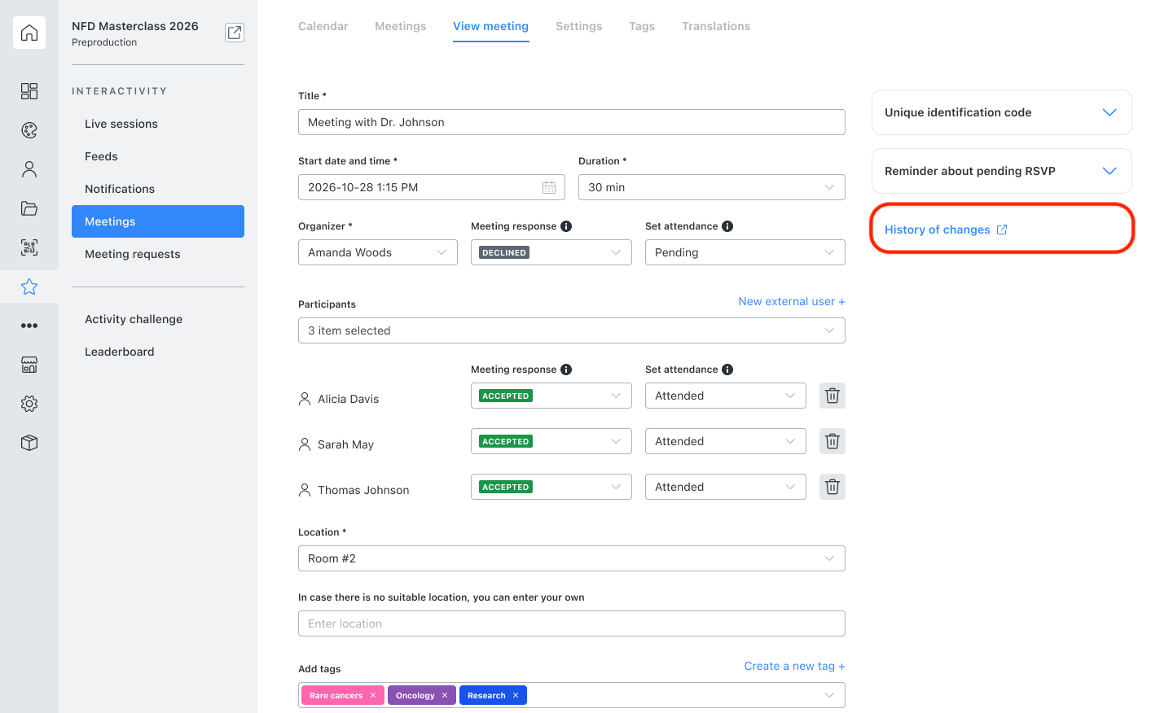Remove the Rare cancers tag
This screenshot has width=1173, height=713.
click(373, 695)
